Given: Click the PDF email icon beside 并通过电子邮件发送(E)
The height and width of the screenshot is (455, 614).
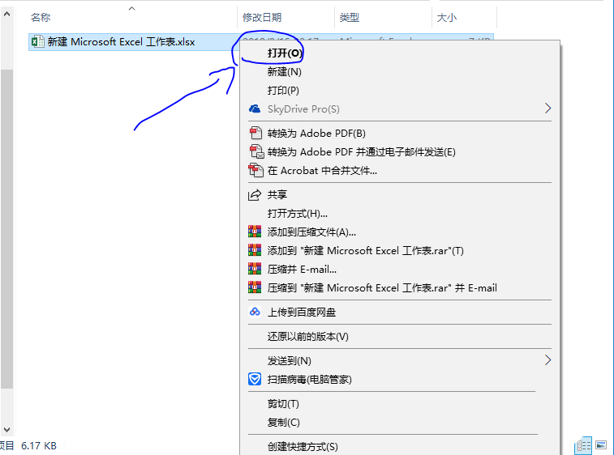Looking at the screenshot, I should tap(256, 151).
